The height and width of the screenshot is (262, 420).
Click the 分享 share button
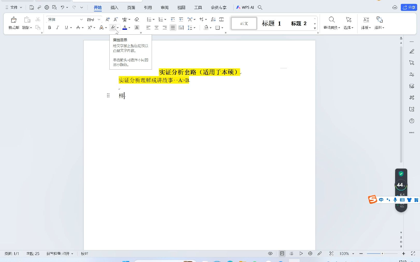[x=409, y=8]
